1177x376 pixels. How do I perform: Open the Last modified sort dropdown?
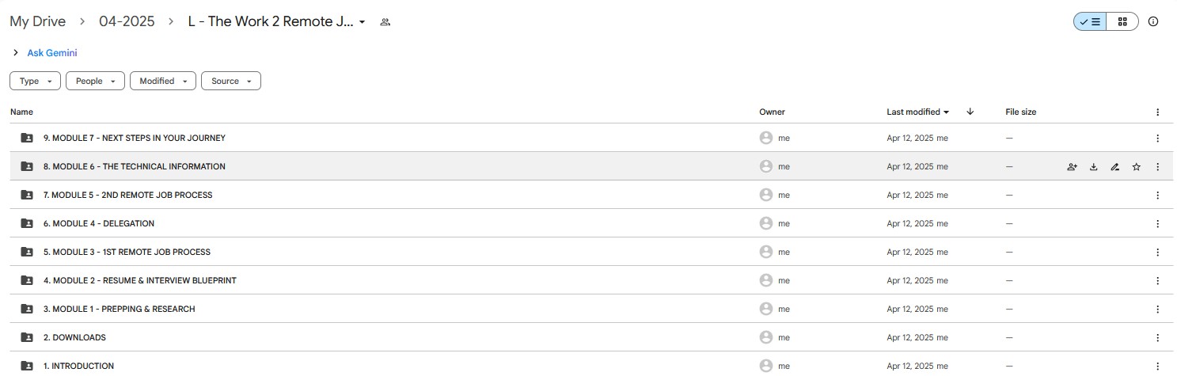tap(917, 112)
